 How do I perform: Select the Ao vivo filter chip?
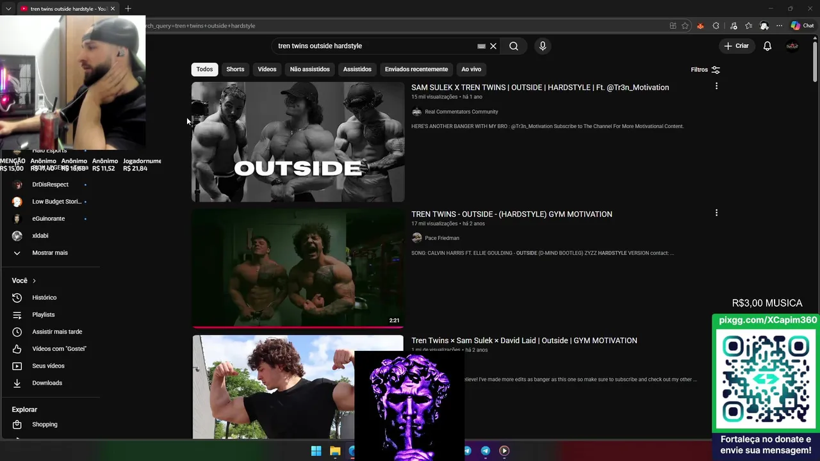[471, 69]
